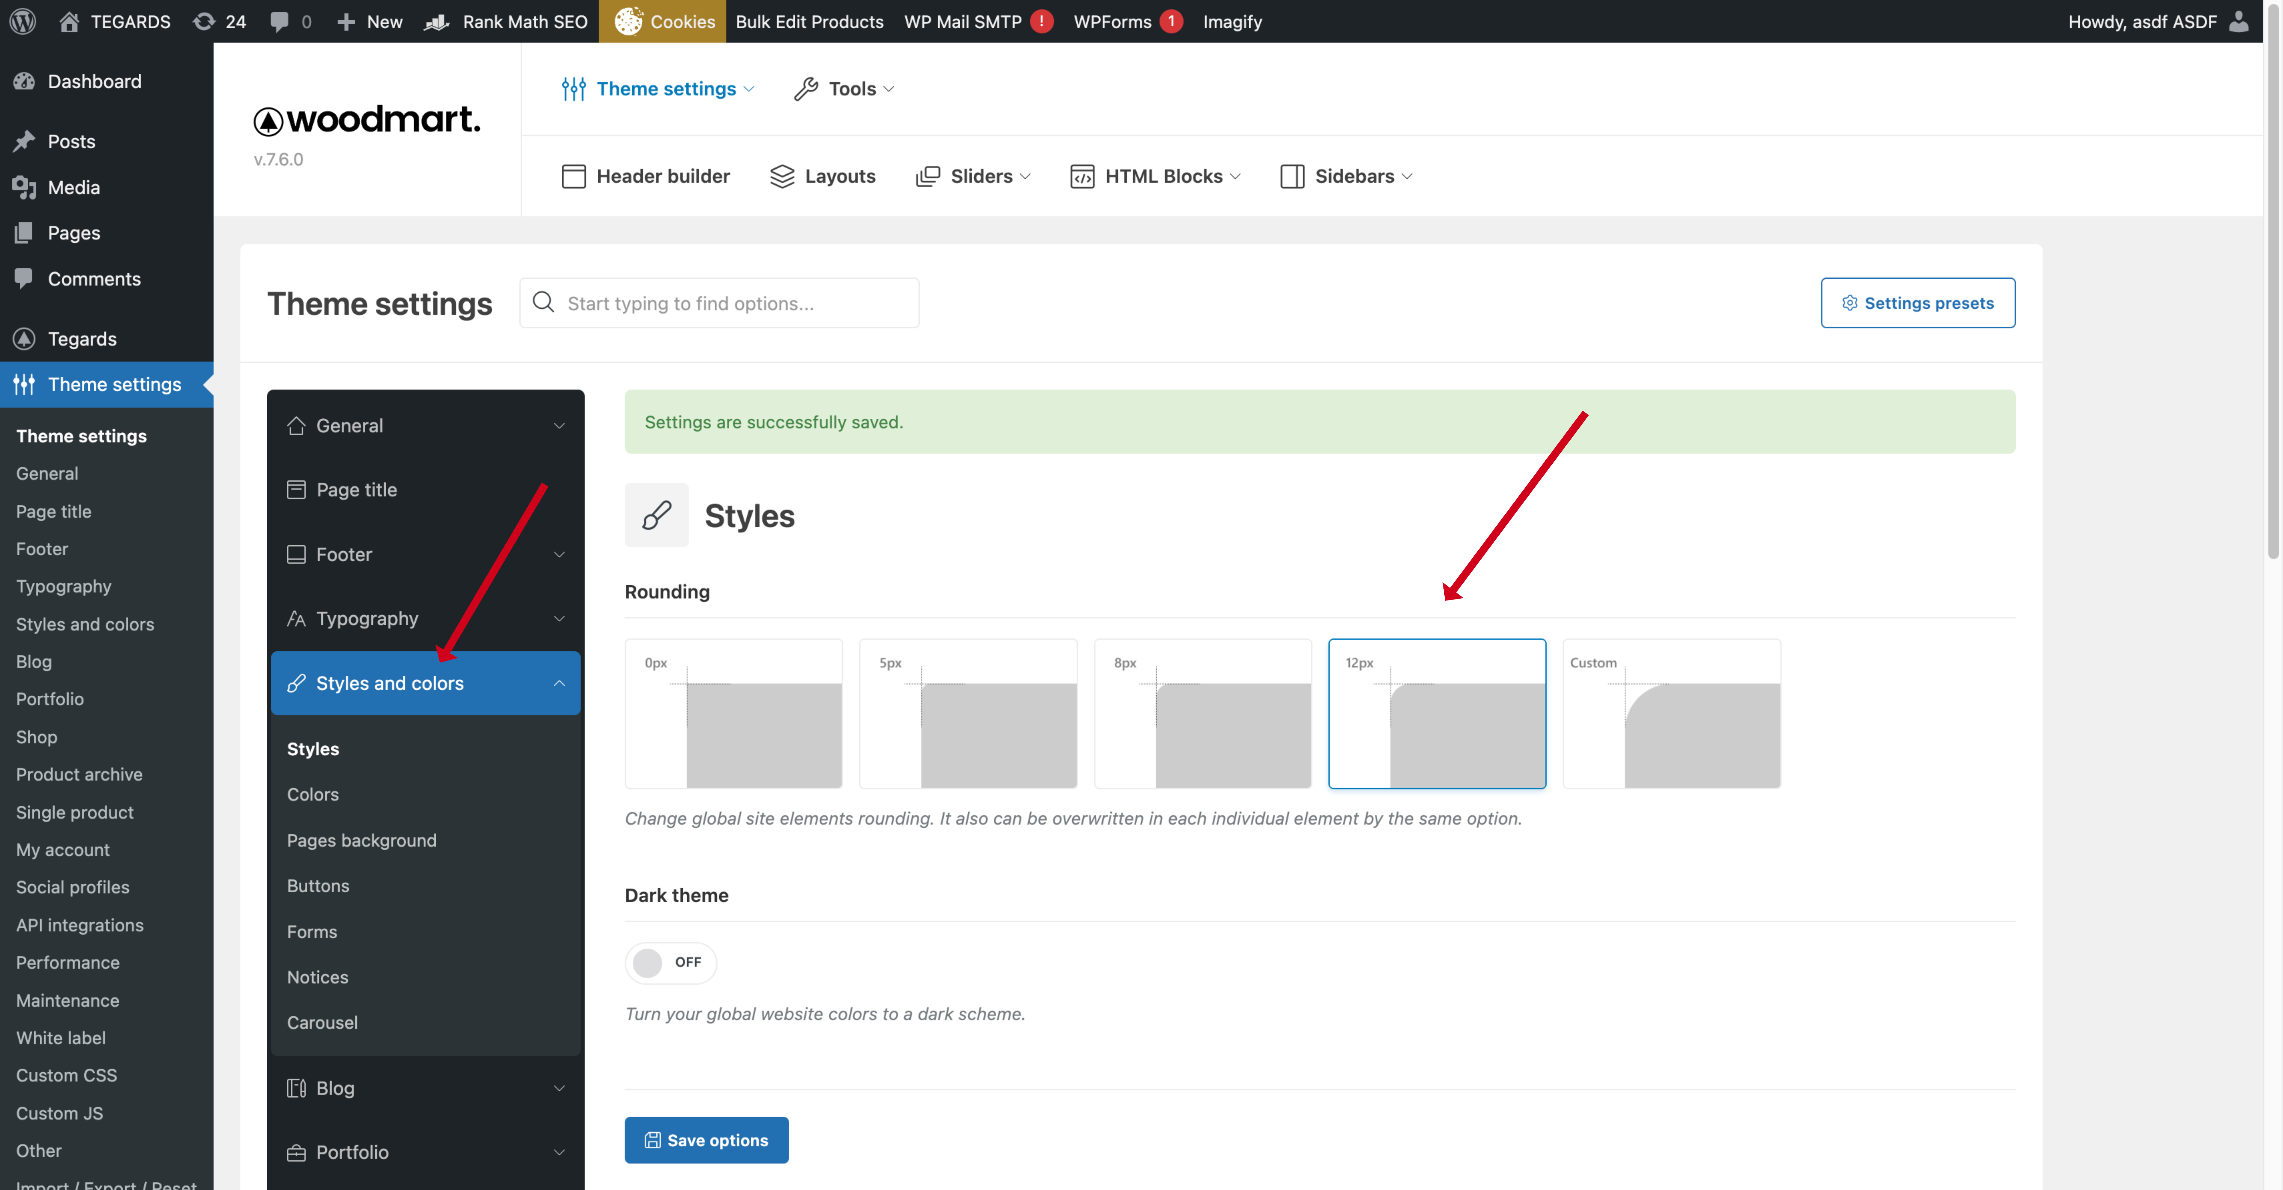The width and height of the screenshot is (2283, 1190).
Task: Open Page title settings section
Action: tap(425, 490)
